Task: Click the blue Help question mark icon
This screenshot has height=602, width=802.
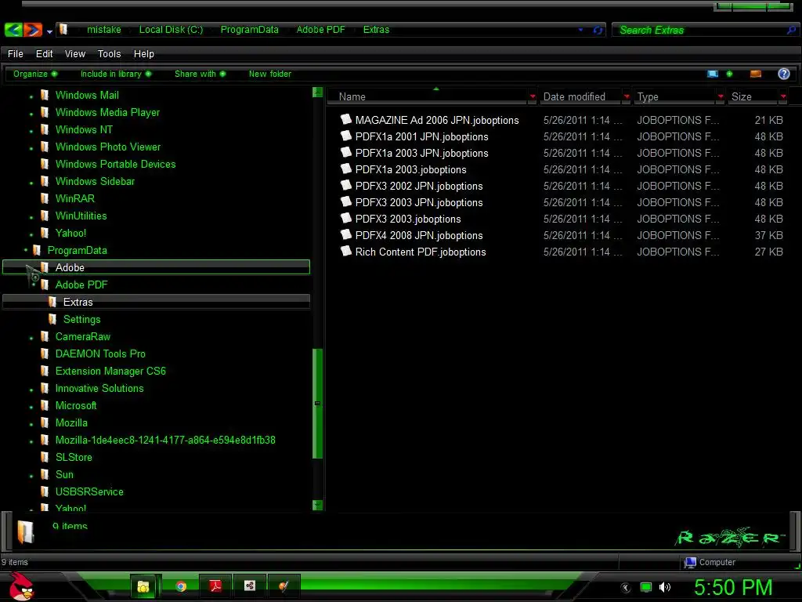Action: point(783,74)
